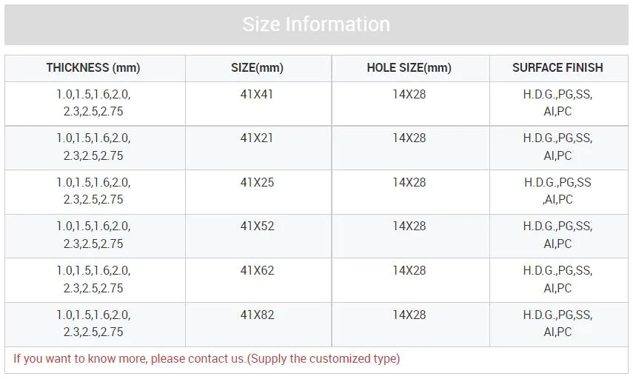
Task: Click the Size Information title banner
Action: click(316, 24)
